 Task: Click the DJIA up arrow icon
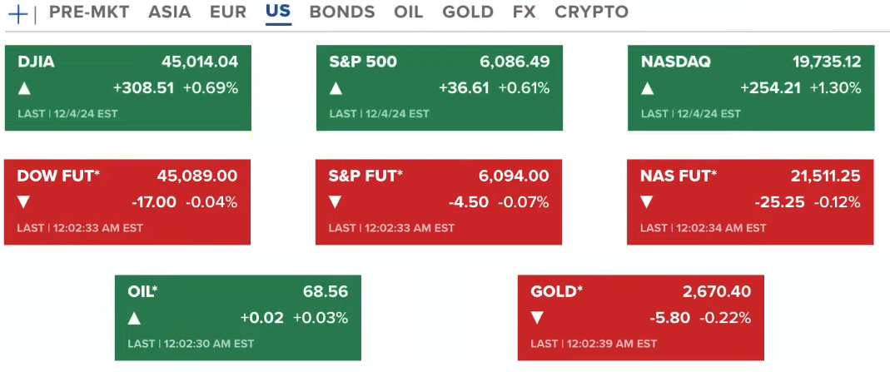coord(24,88)
